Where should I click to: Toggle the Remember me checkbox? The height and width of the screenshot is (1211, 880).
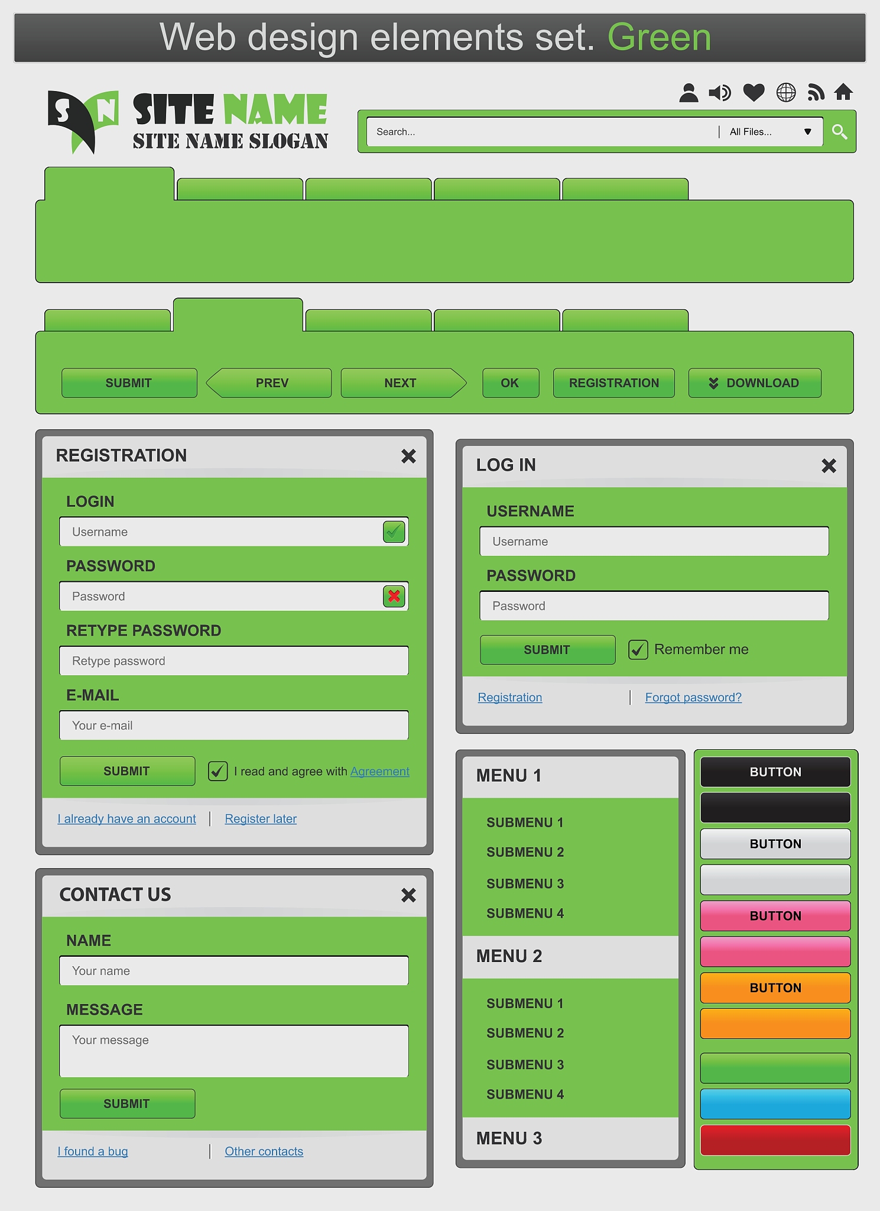[x=638, y=650]
